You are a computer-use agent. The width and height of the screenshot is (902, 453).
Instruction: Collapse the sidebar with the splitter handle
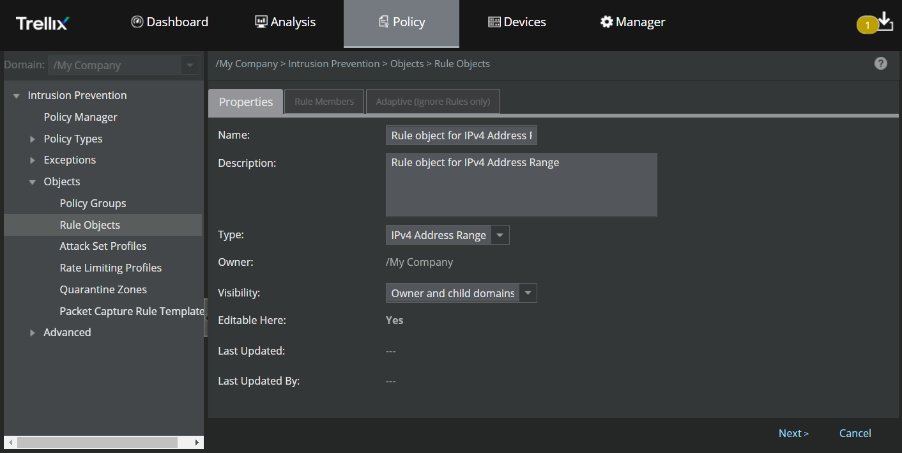(x=206, y=318)
